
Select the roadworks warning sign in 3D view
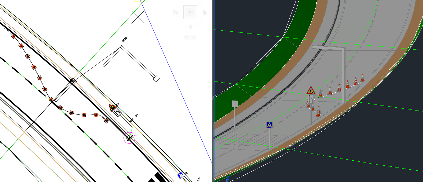pyautogui.click(x=311, y=90)
